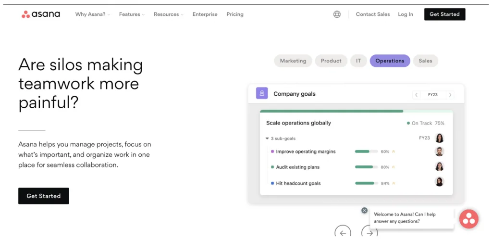Click the 60% progress bar
Viewport: 492px width, 240px height.
[x=366, y=152]
